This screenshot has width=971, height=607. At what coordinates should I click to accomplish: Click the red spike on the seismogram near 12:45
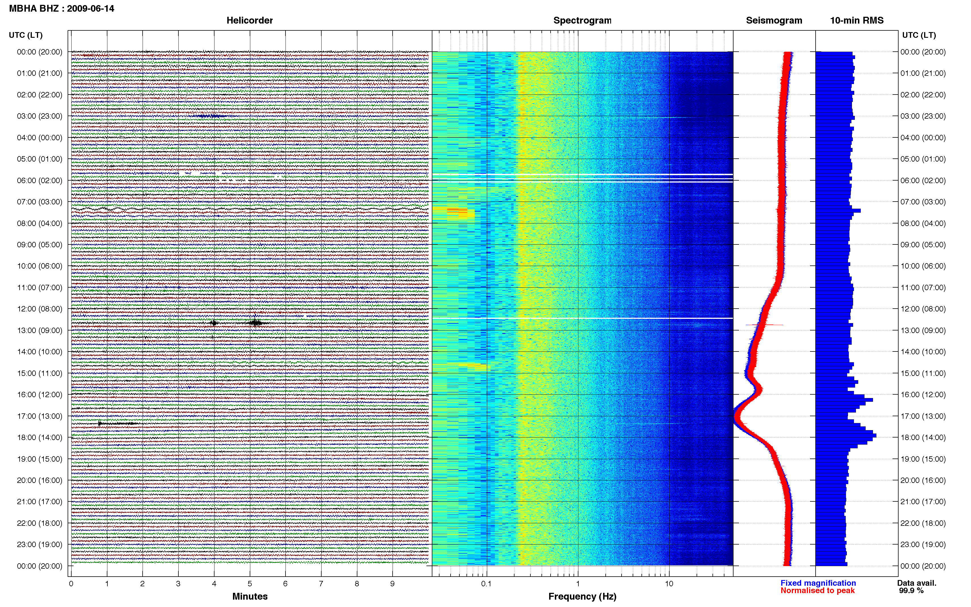click(764, 325)
